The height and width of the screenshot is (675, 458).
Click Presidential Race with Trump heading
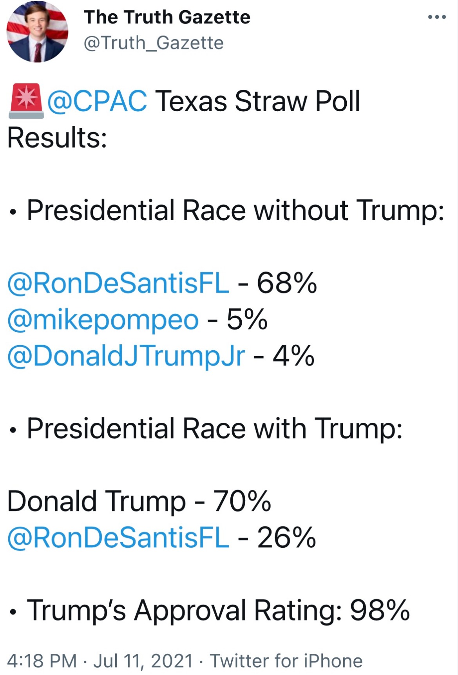point(214,429)
